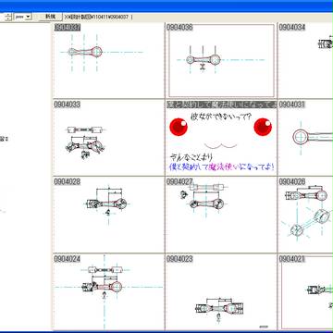Viewport: 333px width, 333px height.
Task: Click the stepper arrows left of dropdown
Action: click(8, 17)
